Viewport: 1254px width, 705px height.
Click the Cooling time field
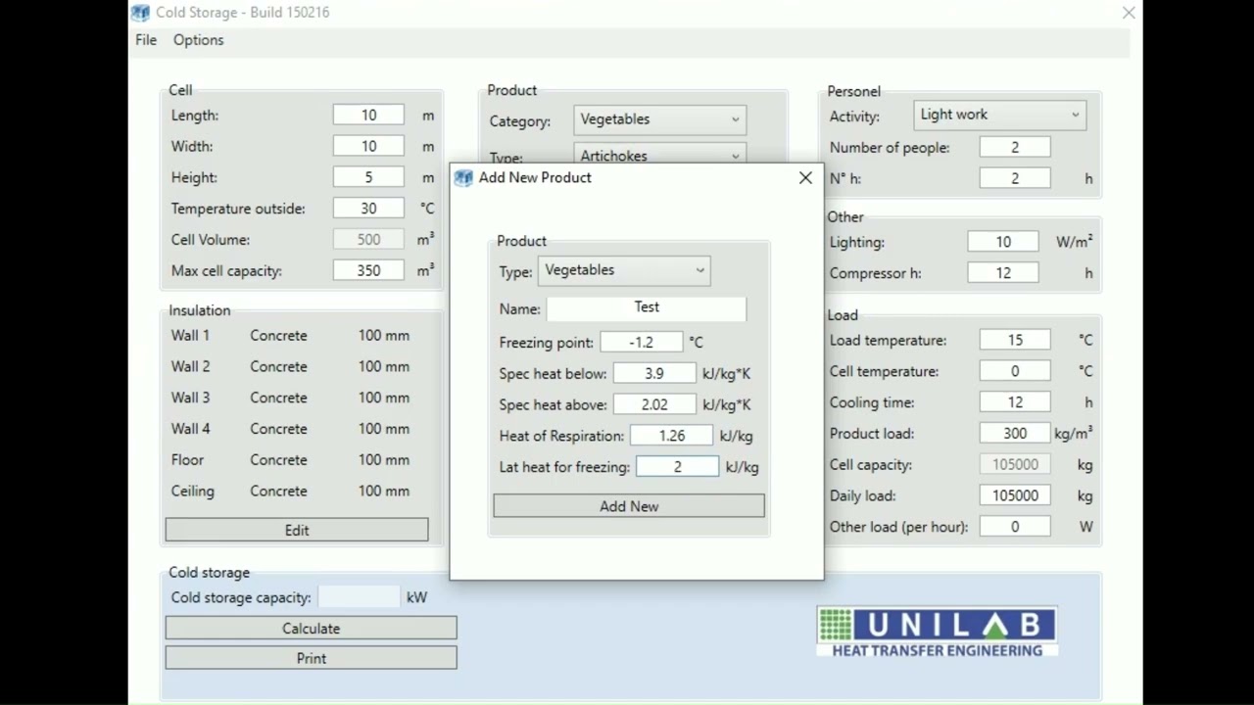click(1015, 402)
